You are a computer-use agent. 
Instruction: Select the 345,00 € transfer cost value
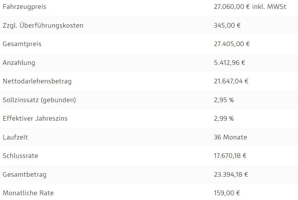227,25
